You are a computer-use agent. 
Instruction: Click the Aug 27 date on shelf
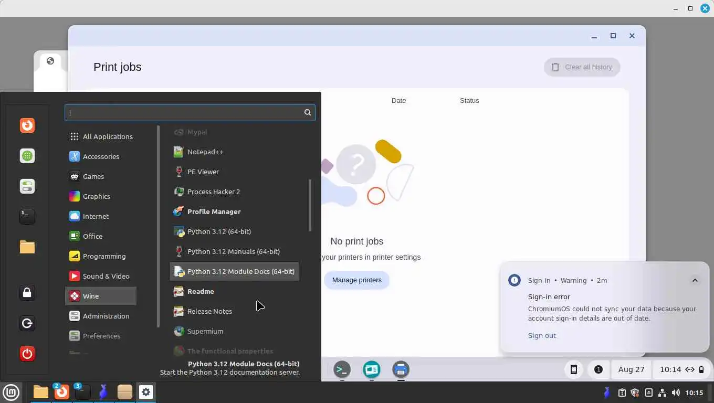(631, 369)
